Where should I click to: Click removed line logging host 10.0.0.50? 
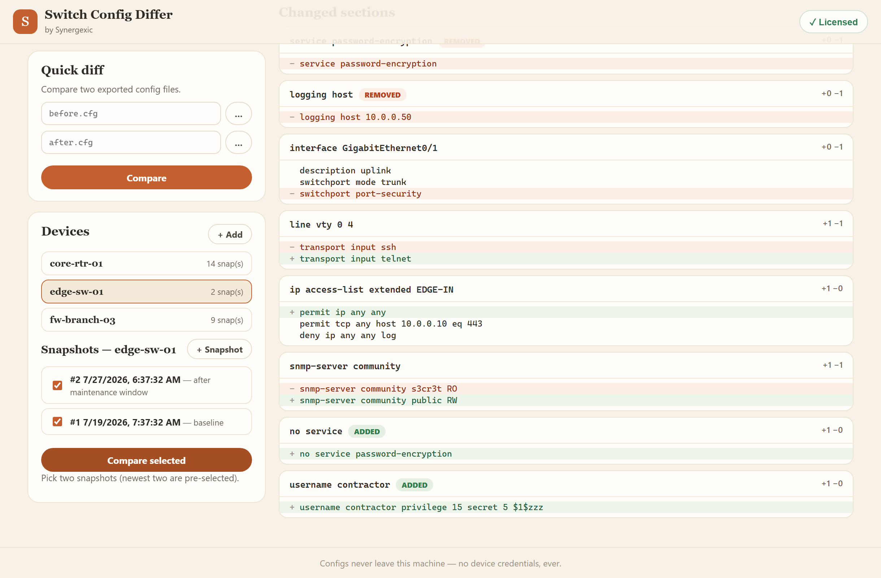click(566, 117)
